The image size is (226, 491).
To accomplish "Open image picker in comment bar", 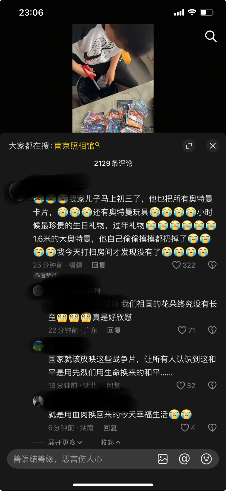I will tap(162, 459).
